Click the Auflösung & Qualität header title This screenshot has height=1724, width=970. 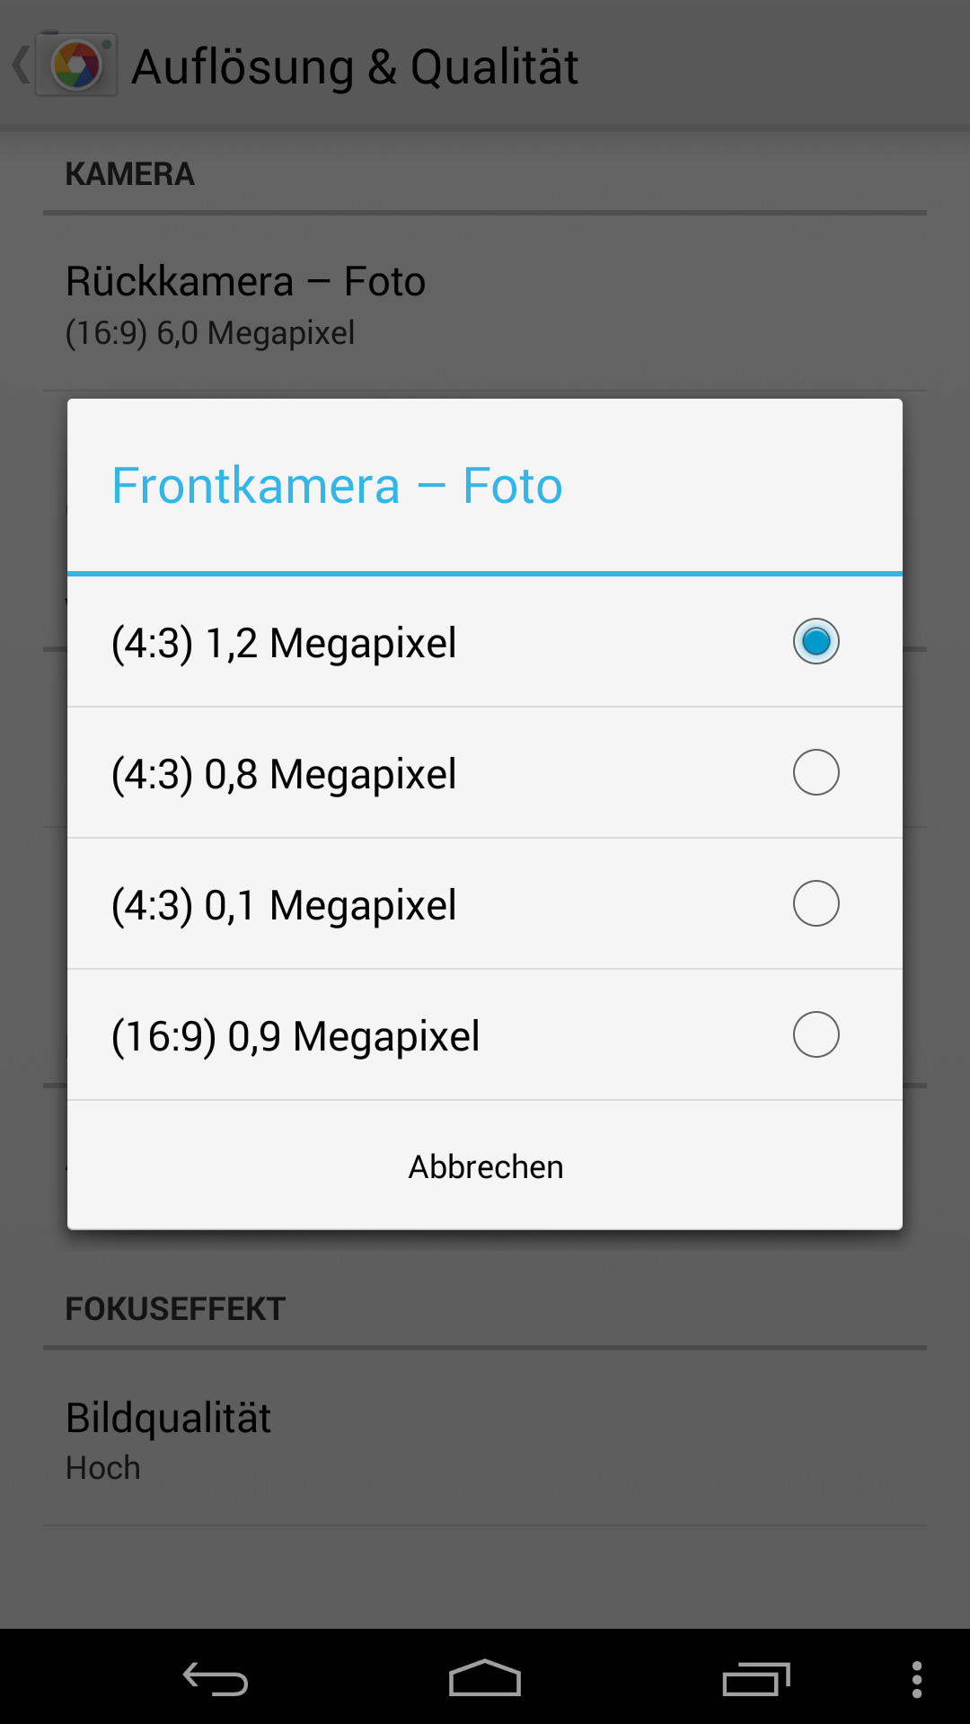355,67
